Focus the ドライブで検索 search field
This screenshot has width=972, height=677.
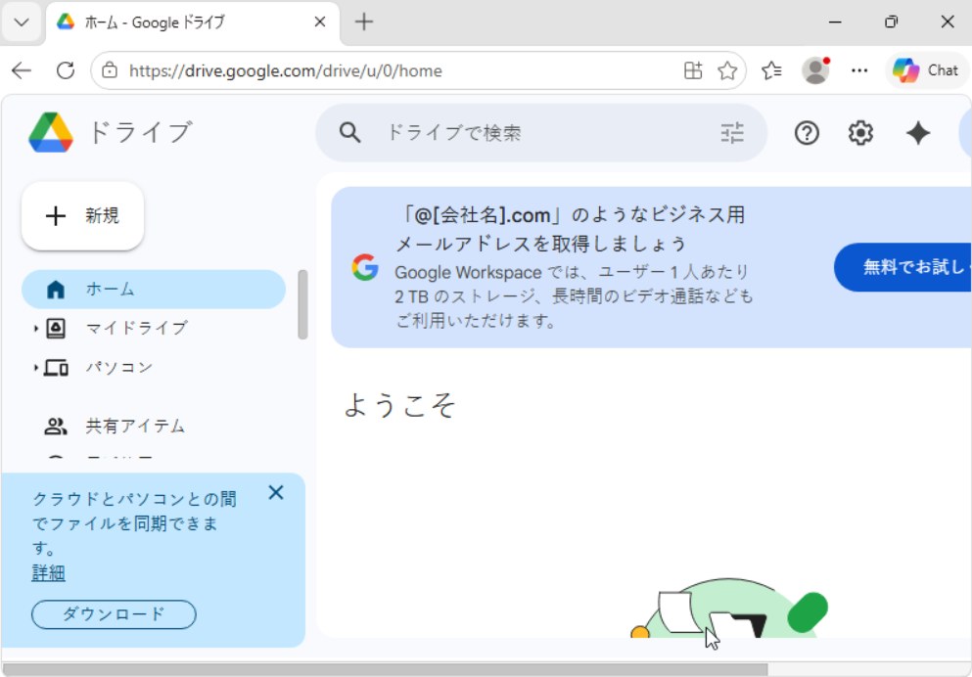540,132
